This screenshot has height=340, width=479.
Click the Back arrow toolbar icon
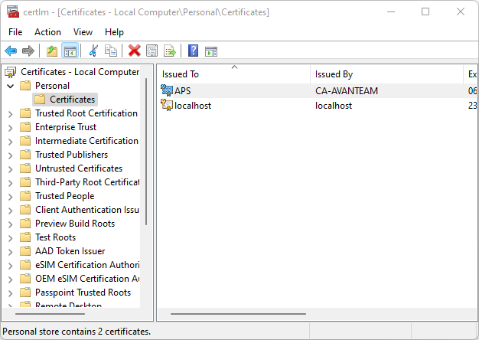click(x=11, y=51)
